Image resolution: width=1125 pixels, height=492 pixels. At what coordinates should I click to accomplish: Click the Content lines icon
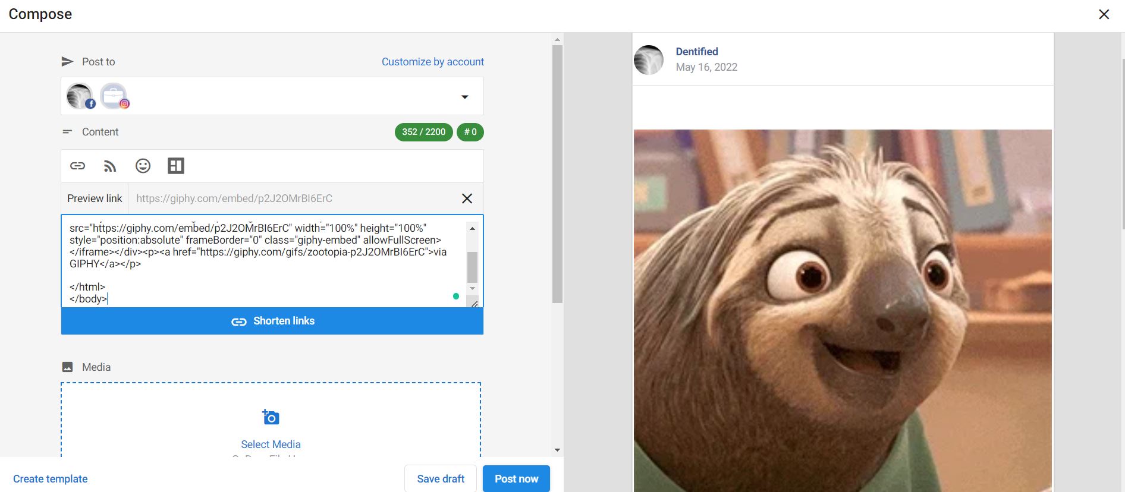coord(67,132)
